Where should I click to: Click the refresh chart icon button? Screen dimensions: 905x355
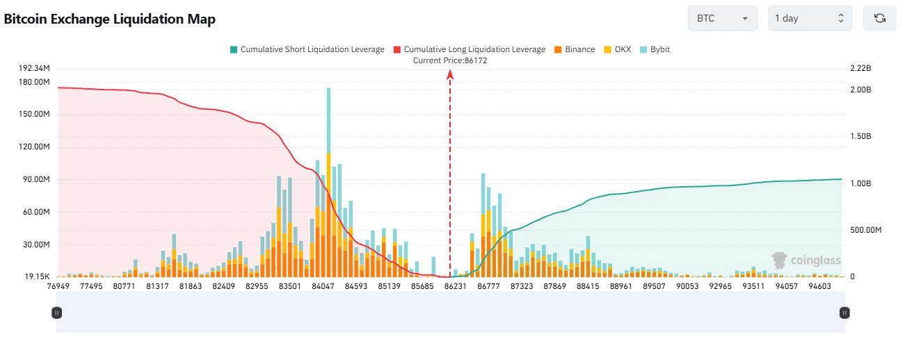click(x=879, y=18)
